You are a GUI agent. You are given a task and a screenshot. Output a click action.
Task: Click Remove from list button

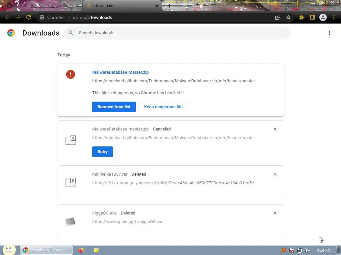[114, 107]
